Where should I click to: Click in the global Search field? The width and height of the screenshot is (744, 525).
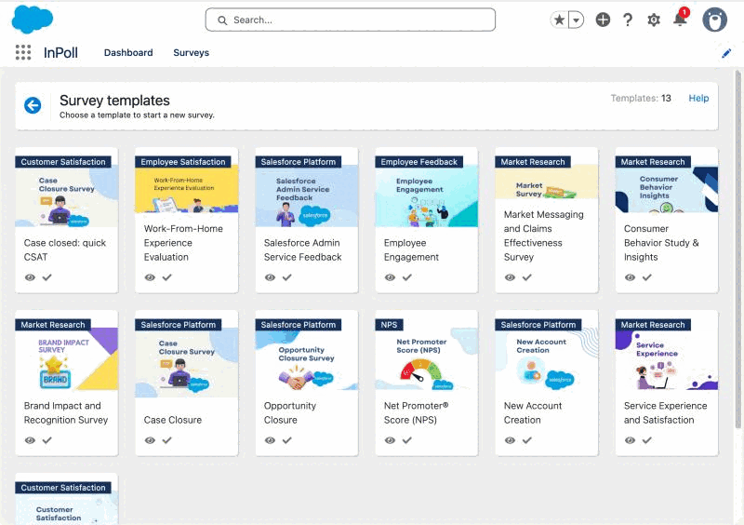click(351, 20)
